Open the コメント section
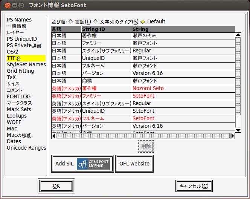Screen dimensions: 250x199 pos(14,90)
